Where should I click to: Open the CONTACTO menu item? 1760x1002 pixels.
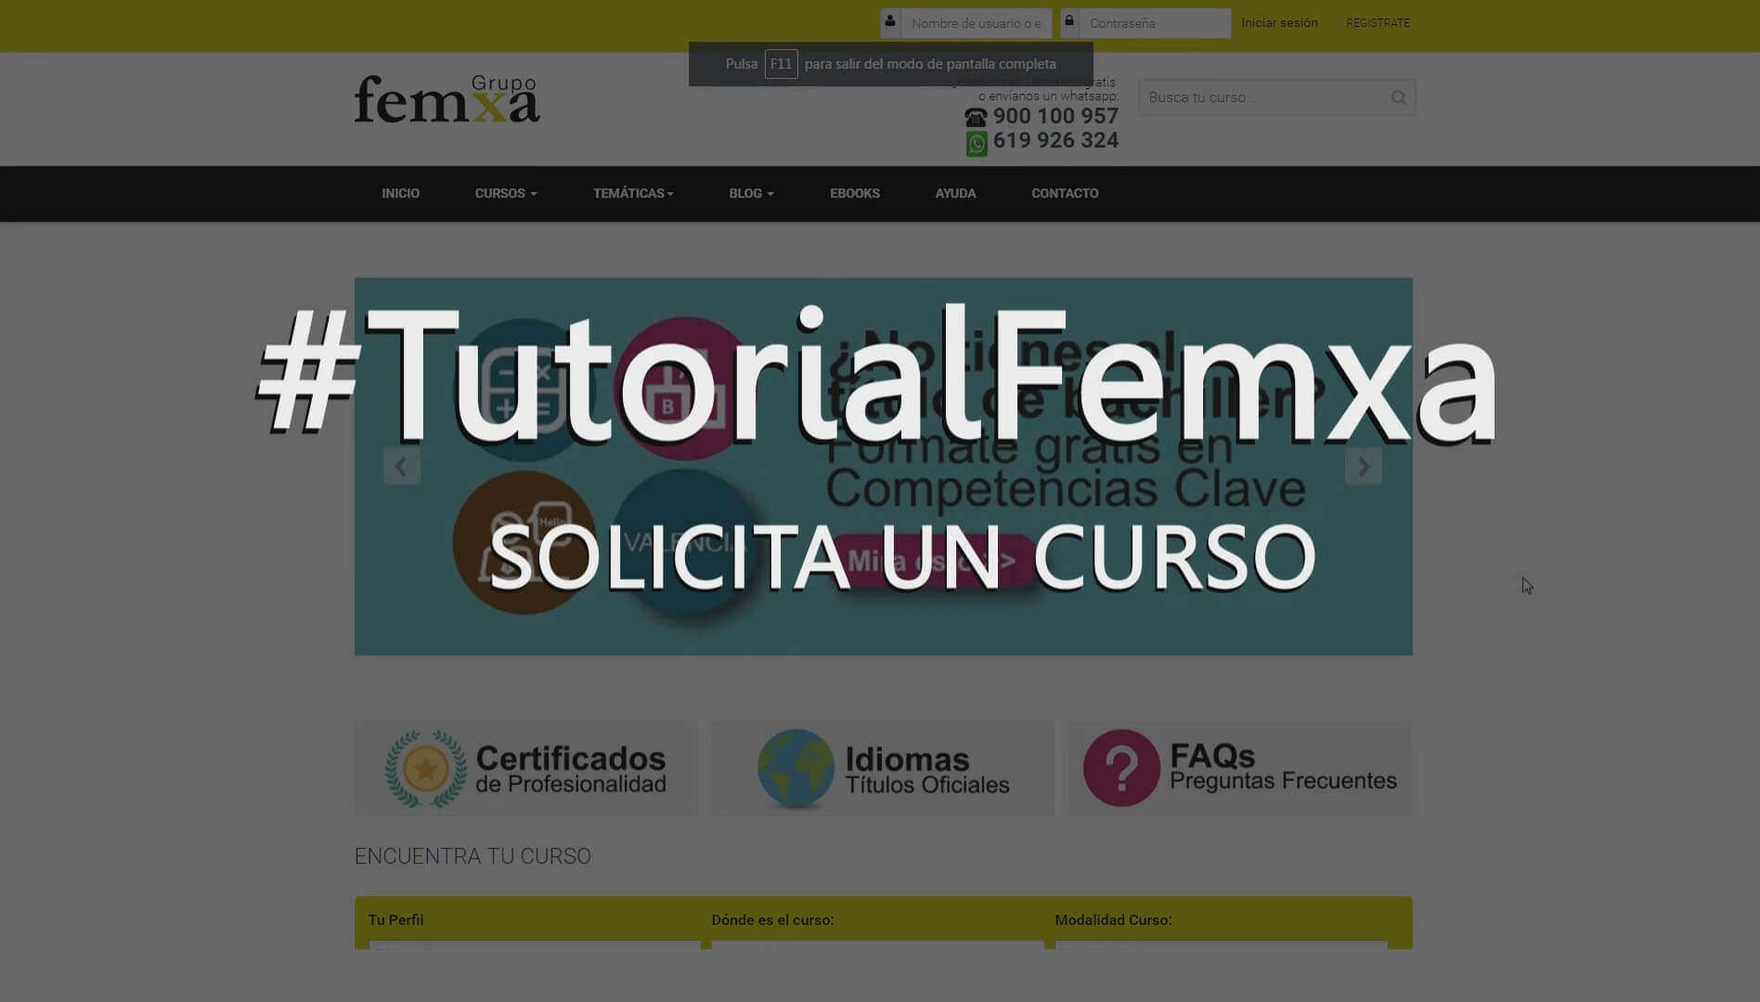(x=1065, y=193)
